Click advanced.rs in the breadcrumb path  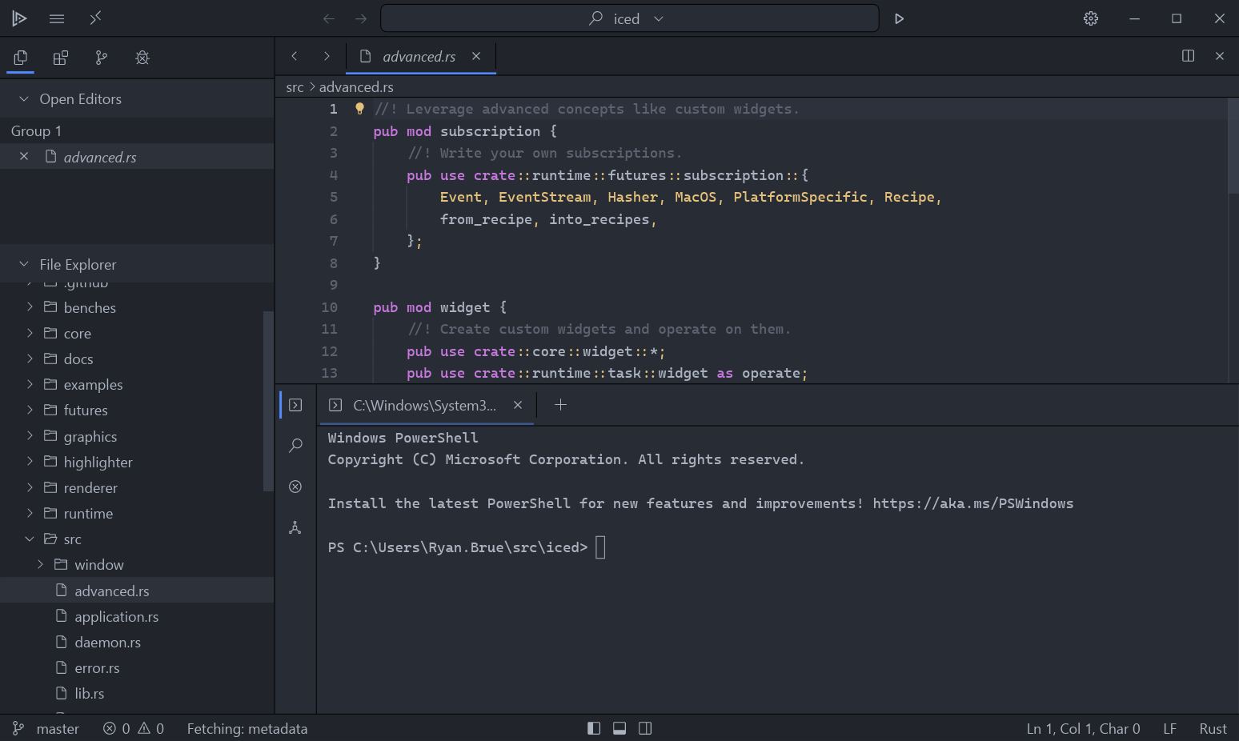356,86
